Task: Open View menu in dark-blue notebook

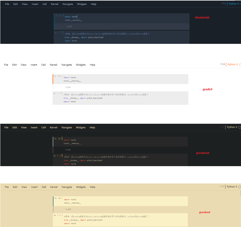Action: pos(25,4)
